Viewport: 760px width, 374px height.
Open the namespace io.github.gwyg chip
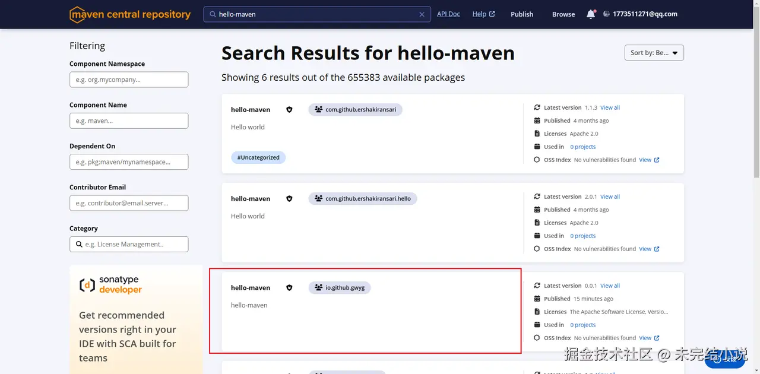tap(340, 287)
